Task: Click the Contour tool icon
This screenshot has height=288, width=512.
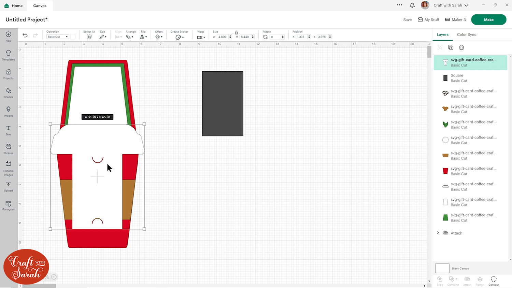Action: (x=494, y=281)
